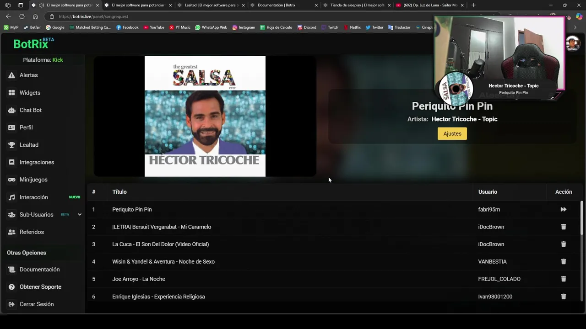The height and width of the screenshot is (329, 586).
Task: Click the Cerrar Sesión exit icon
Action: (11, 304)
